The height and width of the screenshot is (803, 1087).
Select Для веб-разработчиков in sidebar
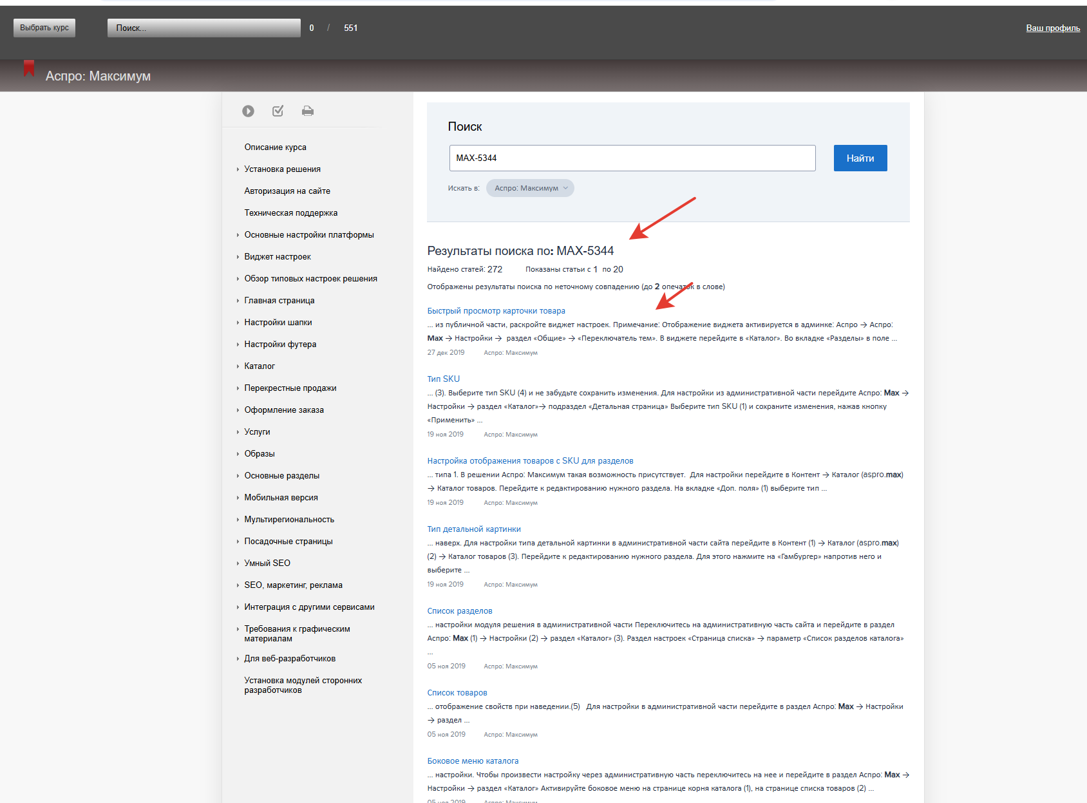(x=290, y=659)
